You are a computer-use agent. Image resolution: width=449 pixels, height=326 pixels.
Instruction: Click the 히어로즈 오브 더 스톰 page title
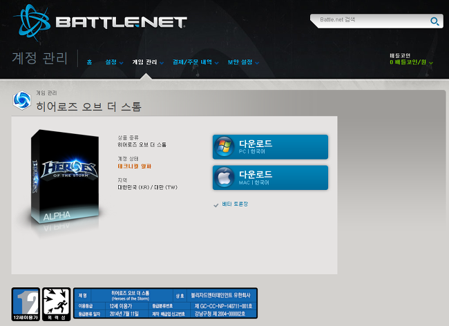[x=89, y=106]
